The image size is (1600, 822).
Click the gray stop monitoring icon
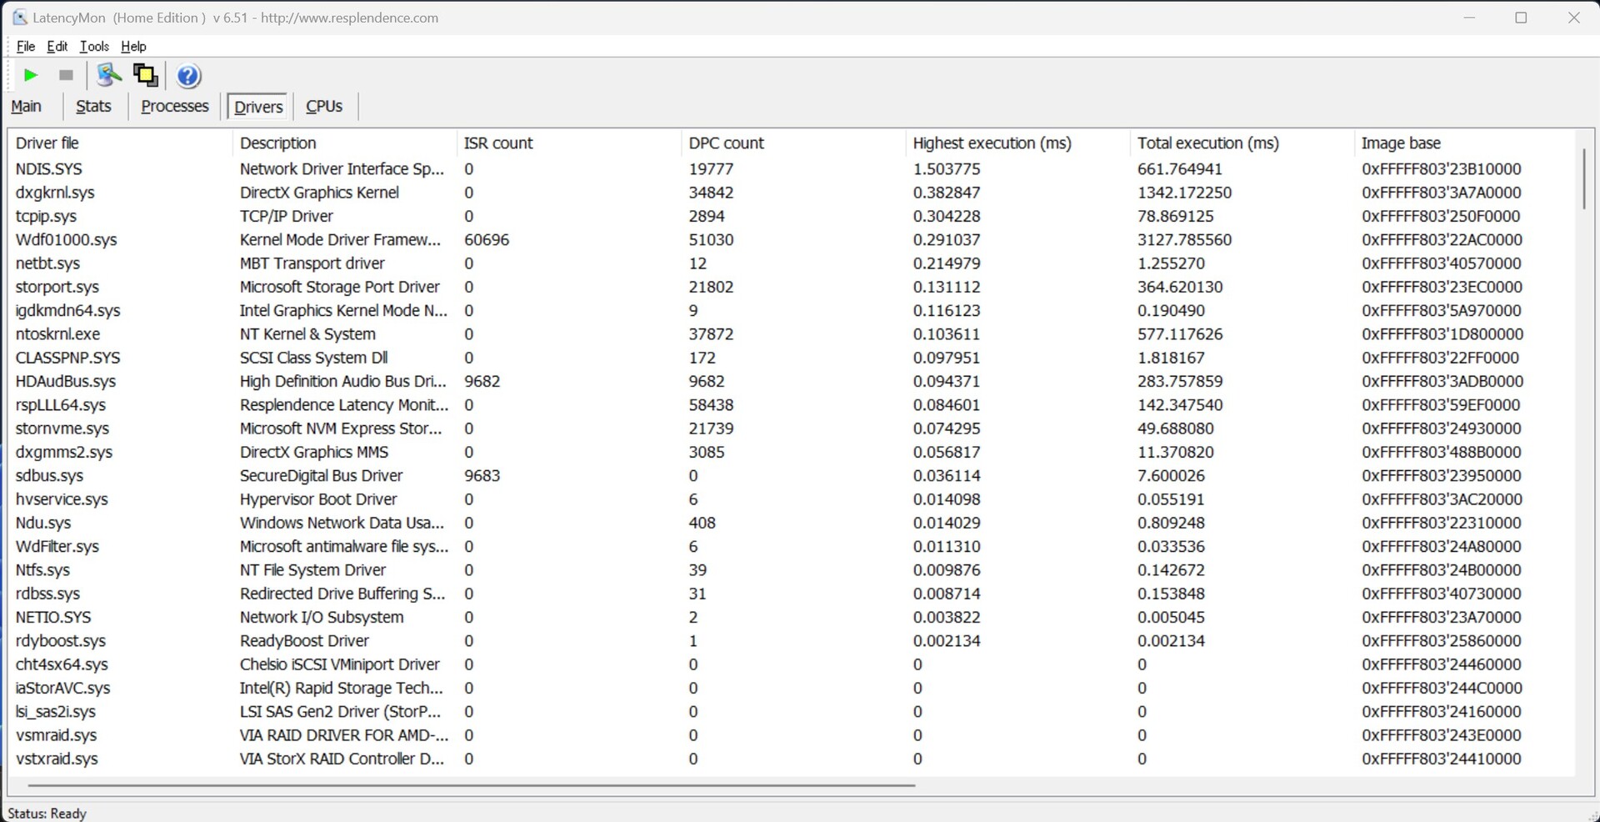tap(66, 75)
